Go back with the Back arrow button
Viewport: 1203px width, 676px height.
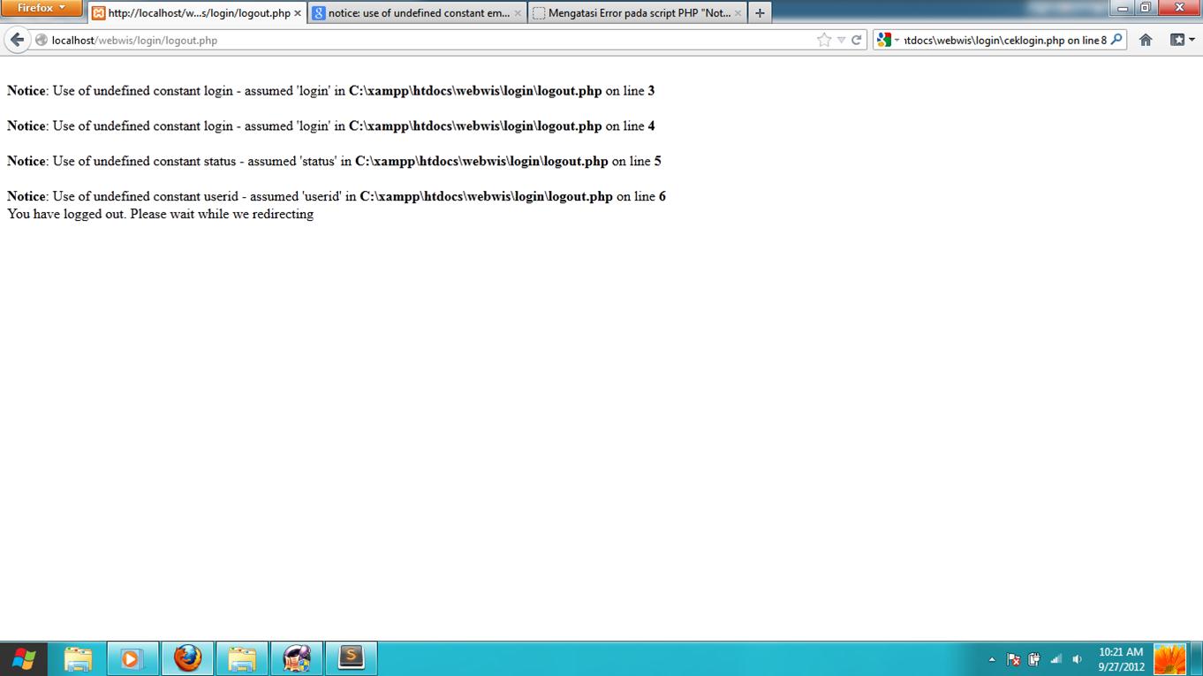17,40
